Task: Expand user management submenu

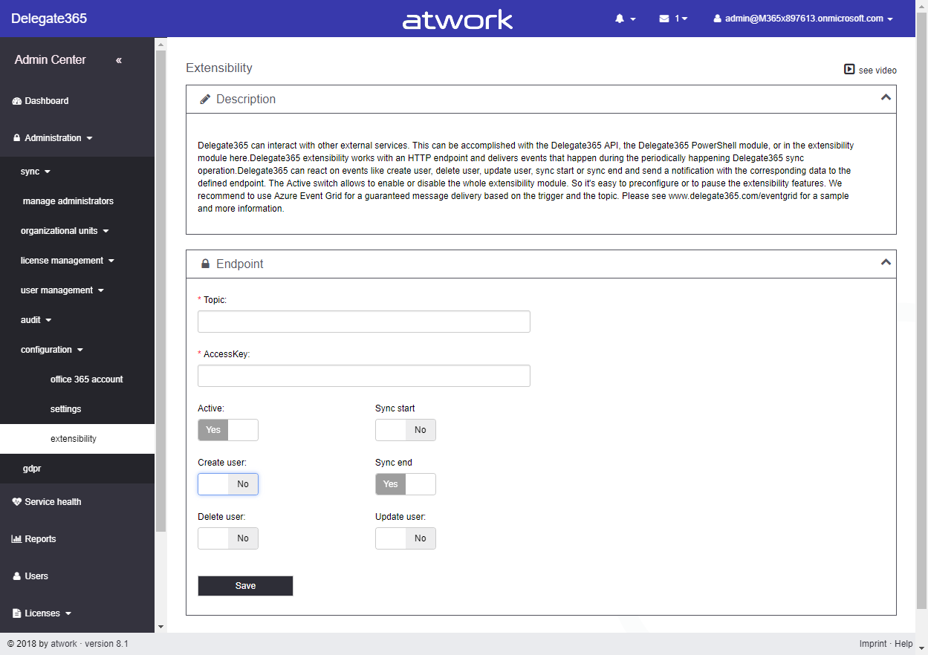Action: point(62,290)
